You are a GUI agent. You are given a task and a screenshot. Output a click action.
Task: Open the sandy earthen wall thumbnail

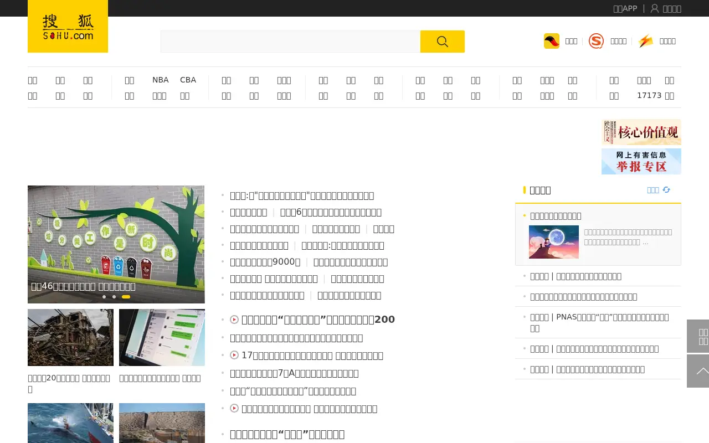[162, 423]
